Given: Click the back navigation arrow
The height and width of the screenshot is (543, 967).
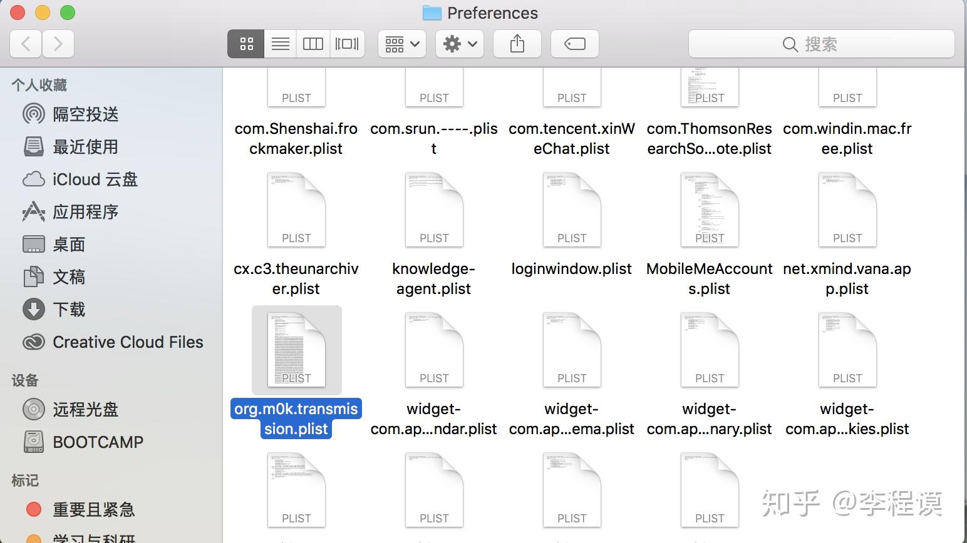Looking at the screenshot, I should [25, 44].
